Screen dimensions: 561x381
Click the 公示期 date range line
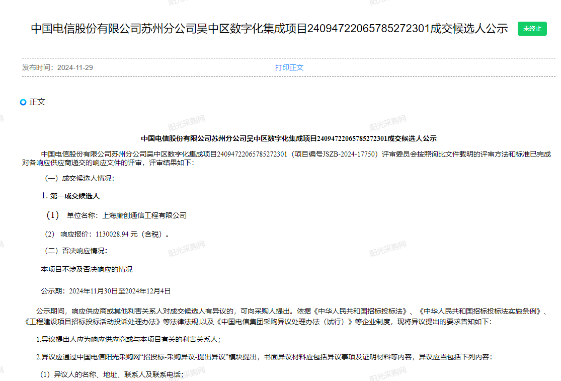[106, 291]
